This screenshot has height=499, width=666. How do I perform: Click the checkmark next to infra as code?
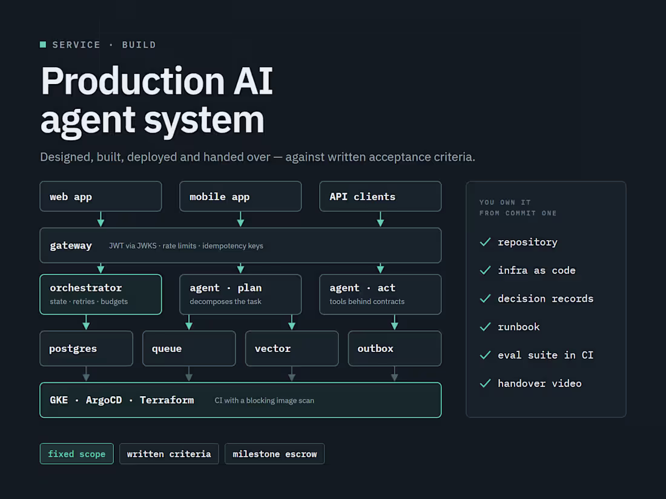[485, 270]
